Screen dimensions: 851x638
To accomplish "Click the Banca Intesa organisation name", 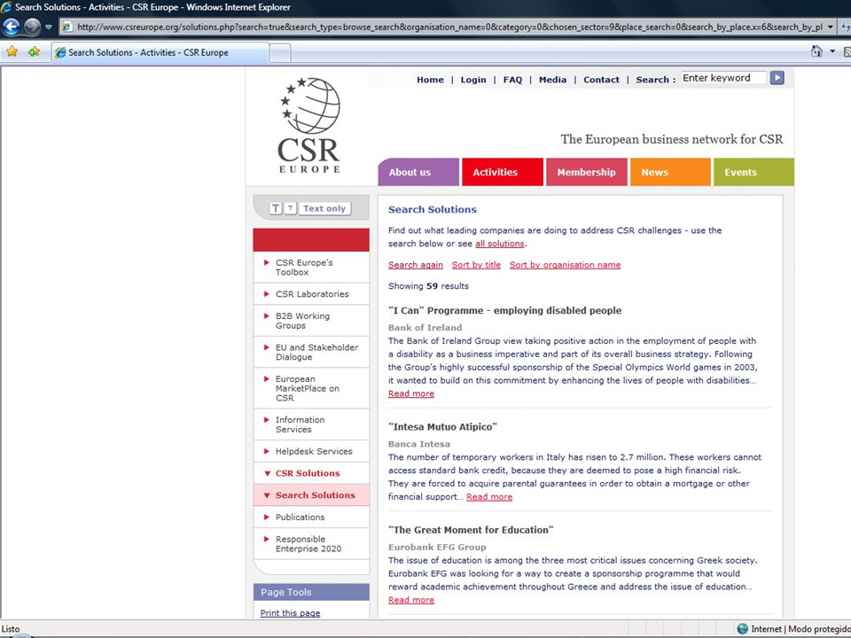I will 419,444.
